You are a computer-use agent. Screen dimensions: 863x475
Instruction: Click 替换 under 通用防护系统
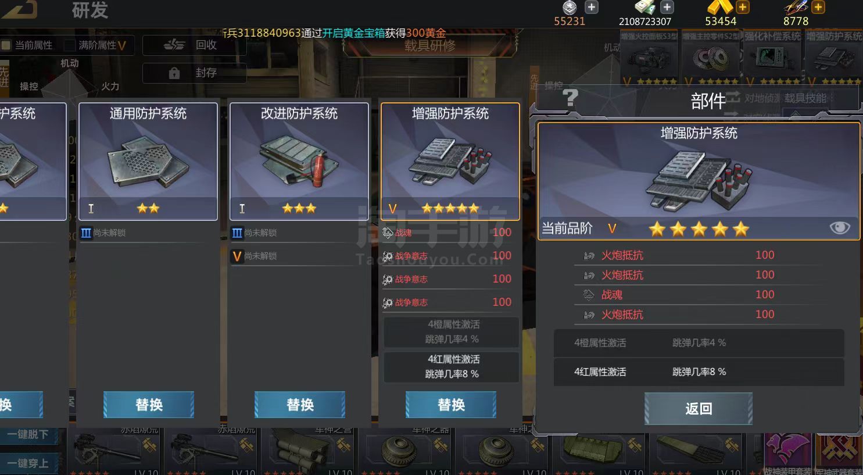[149, 405]
